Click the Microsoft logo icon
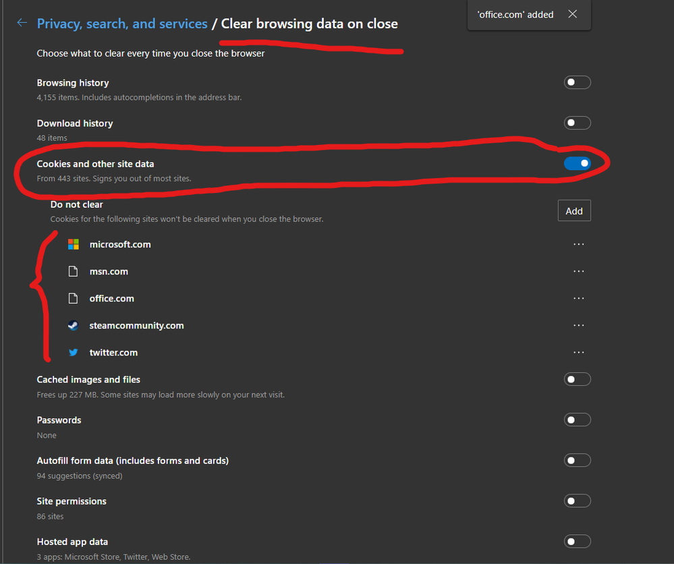The image size is (674, 564). pyautogui.click(x=74, y=244)
